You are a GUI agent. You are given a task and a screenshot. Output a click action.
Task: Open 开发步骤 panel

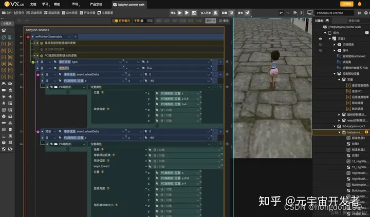pos(87,13)
